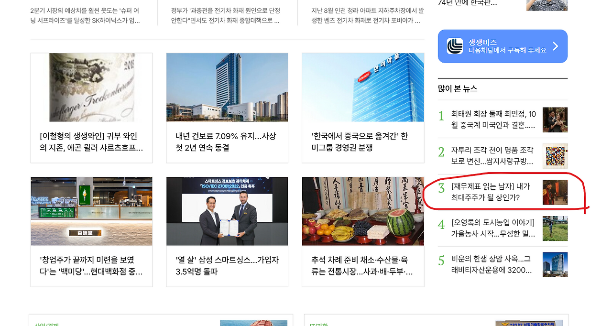Click the arrow on the 생생비즈 subscribe banner

pyautogui.click(x=556, y=46)
